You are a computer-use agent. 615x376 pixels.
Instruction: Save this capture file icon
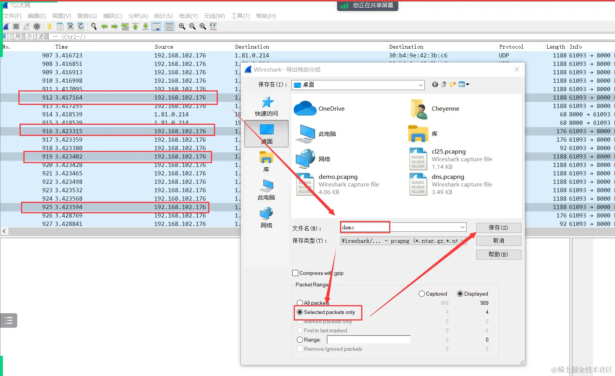point(60,26)
